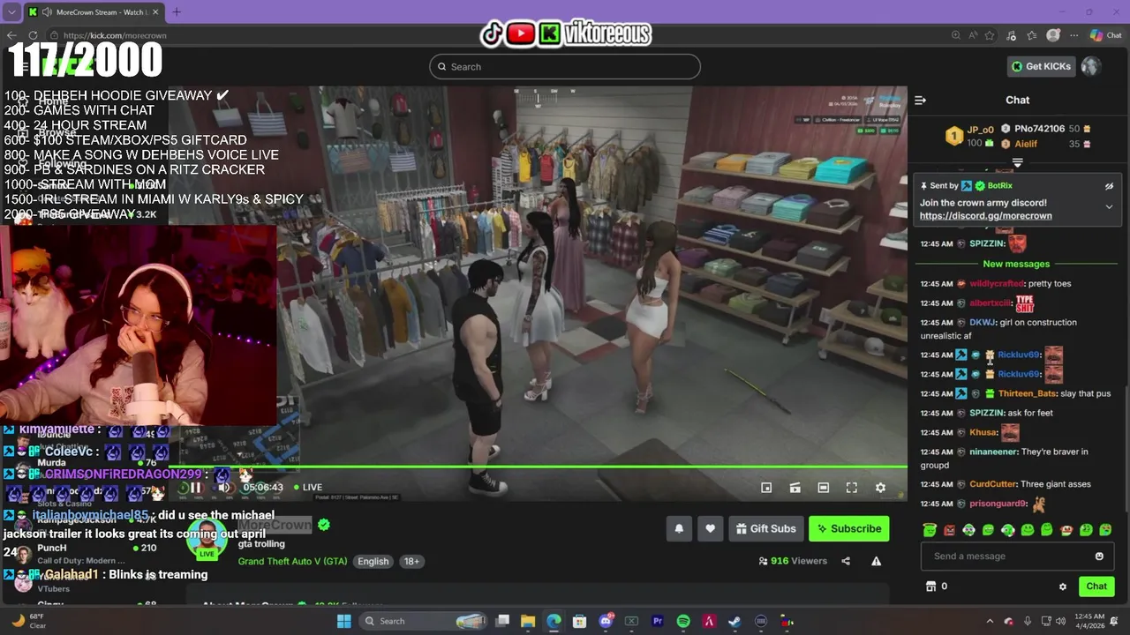Show hidden system tray icons

[989, 621]
